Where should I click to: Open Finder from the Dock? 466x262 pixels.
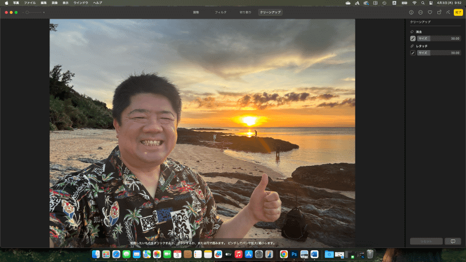96,254
